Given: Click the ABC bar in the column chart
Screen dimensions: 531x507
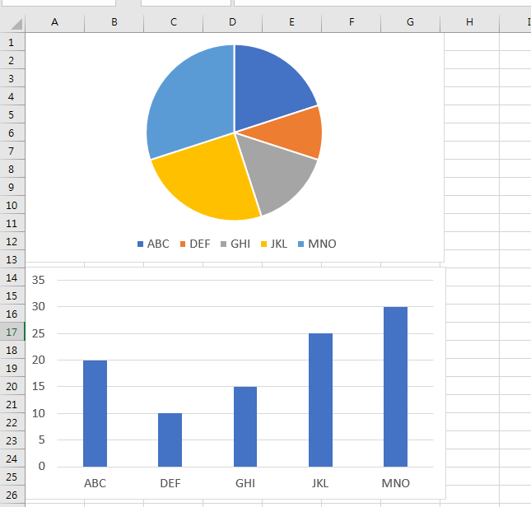Looking at the screenshot, I should [x=95, y=414].
